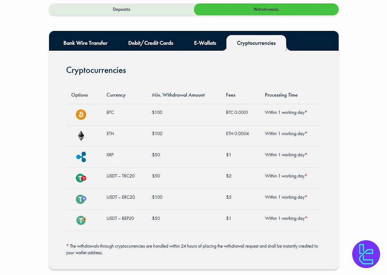Click the XRP row processing time

pyautogui.click(x=286, y=155)
